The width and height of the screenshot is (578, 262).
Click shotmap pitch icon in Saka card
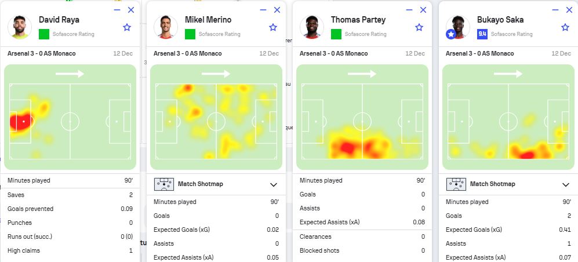click(x=456, y=184)
